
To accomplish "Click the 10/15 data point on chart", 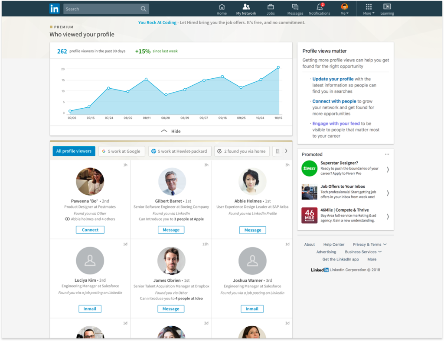I will tap(278, 67).
